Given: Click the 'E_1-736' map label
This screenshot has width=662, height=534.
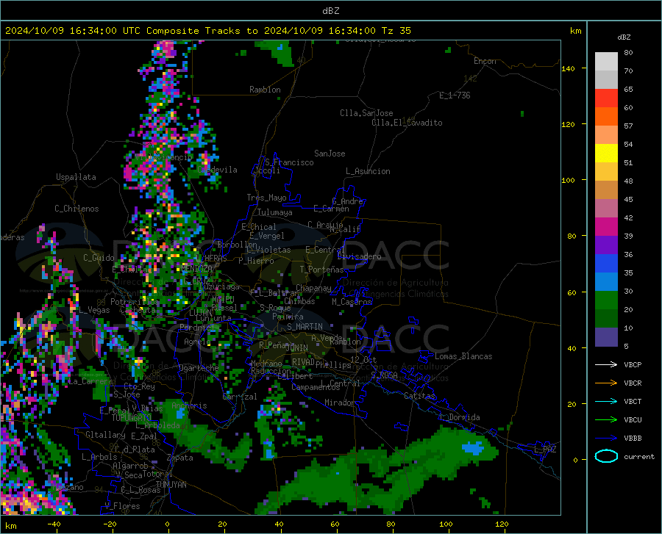Looking at the screenshot, I should [x=455, y=95].
